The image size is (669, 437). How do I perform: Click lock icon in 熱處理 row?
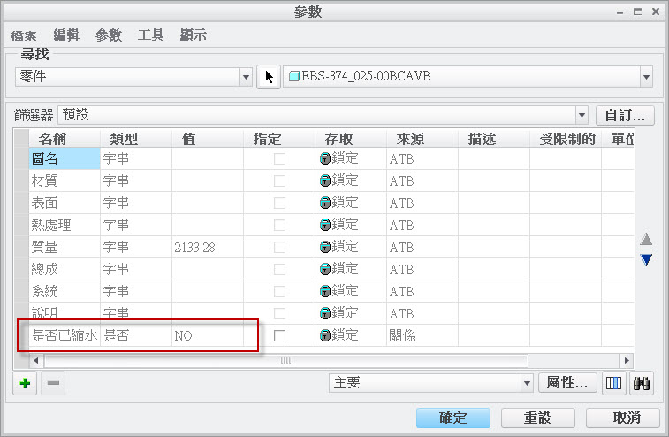pyautogui.click(x=325, y=225)
